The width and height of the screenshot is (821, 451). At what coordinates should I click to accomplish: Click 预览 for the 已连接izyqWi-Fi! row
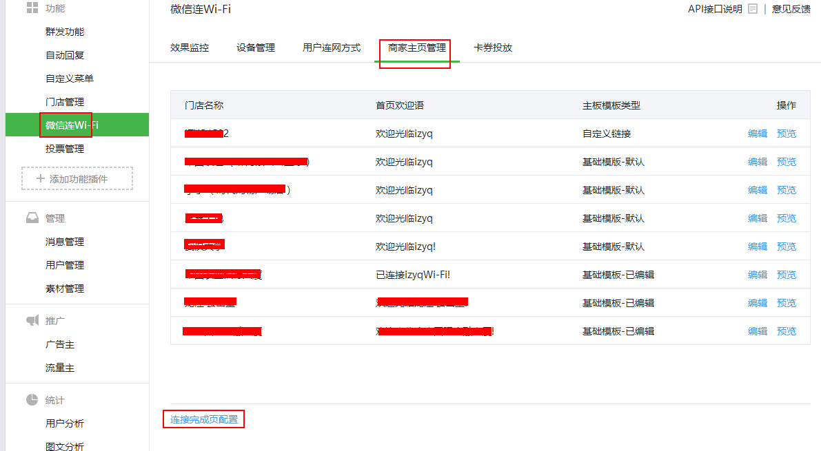(x=787, y=275)
